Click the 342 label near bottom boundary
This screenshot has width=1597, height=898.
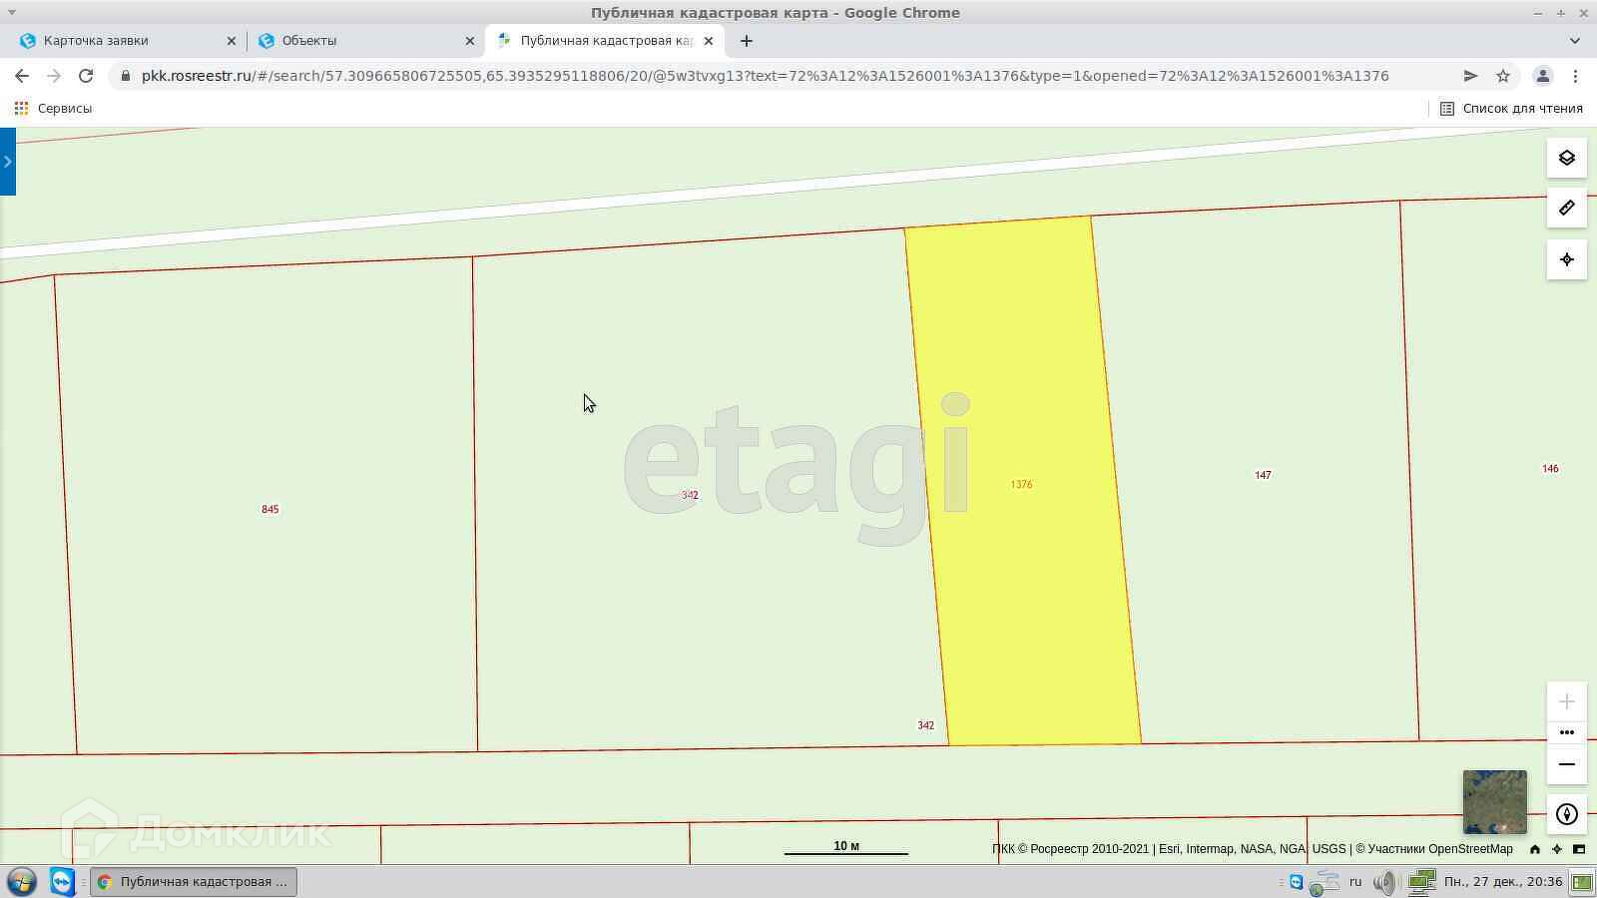coord(925,725)
